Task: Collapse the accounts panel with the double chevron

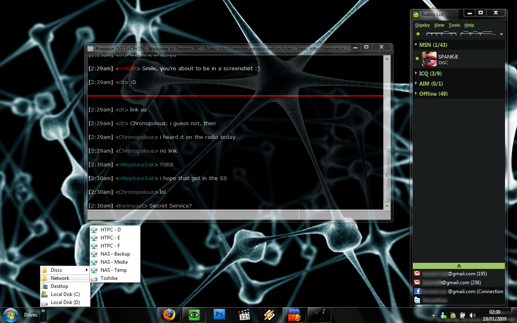Action: pos(459,266)
